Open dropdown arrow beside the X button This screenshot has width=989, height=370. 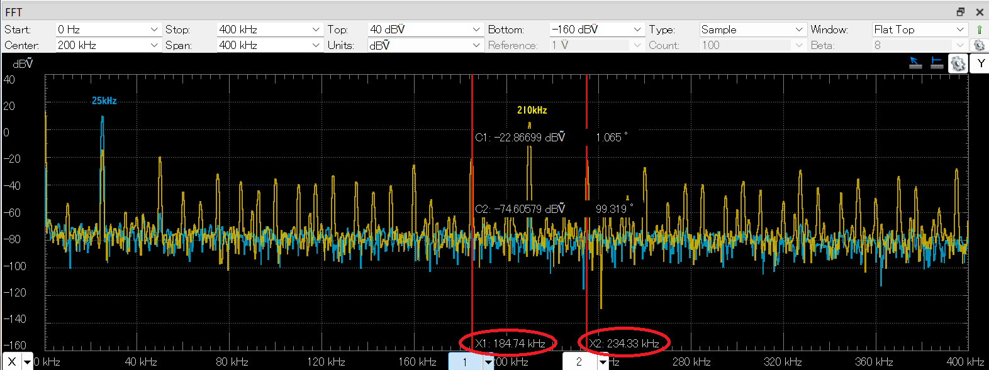(27, 362)
